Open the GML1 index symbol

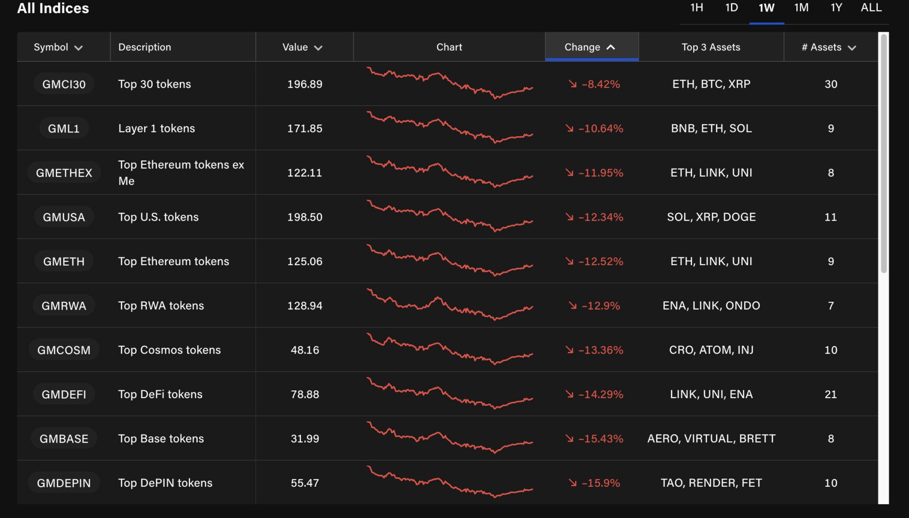point(64,129)
